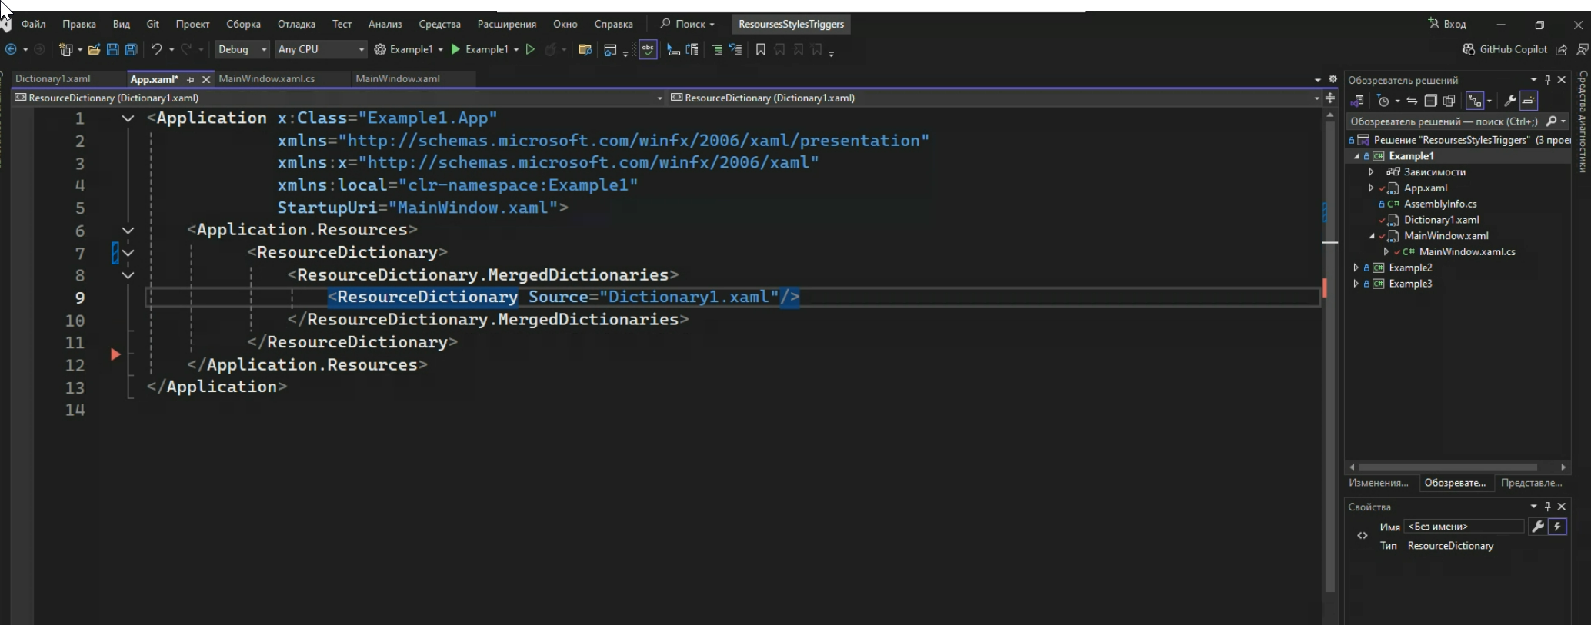Image resolution: width=1591 pixels, height=625 pixels.
Task: Open the Сборка menu
Action: (x=243, y=24)
